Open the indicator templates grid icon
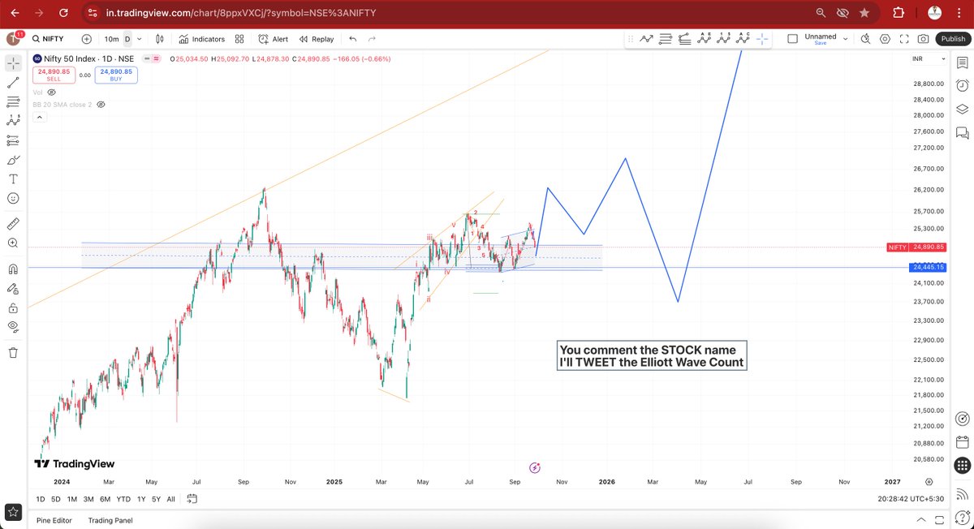 tap(239, 39)
